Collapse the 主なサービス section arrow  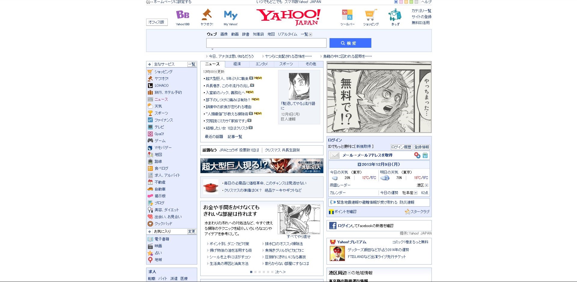pos(149,64)
